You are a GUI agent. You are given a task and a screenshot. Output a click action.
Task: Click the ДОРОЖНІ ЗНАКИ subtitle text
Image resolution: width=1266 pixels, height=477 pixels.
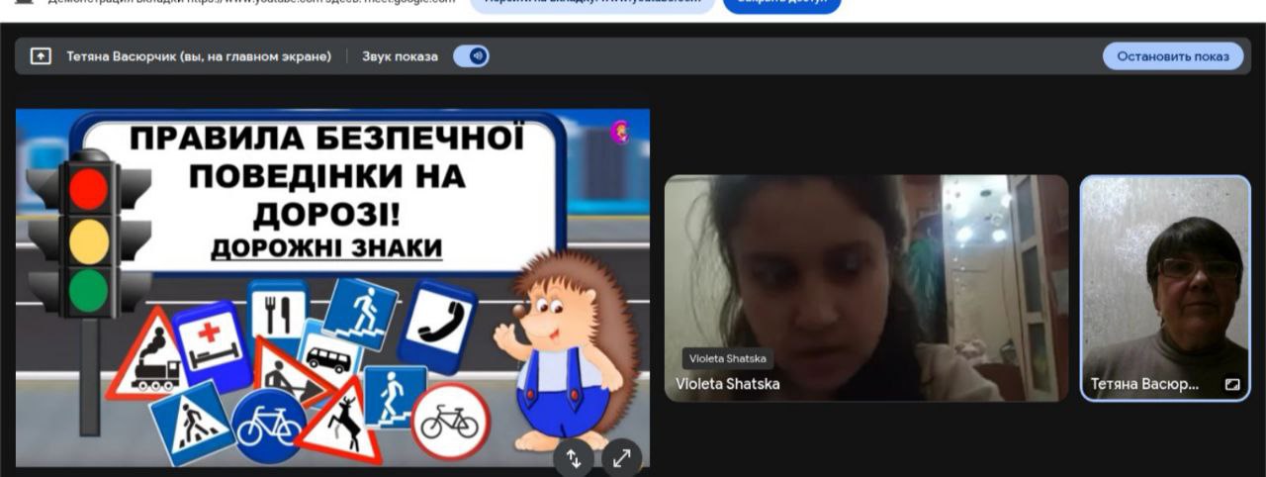(x=326, y=248)
